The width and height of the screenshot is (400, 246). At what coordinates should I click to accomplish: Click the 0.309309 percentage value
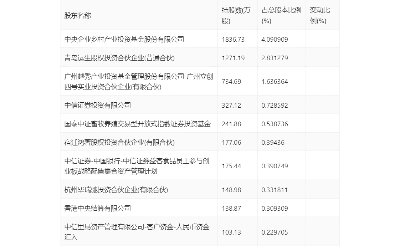point(275,209)
